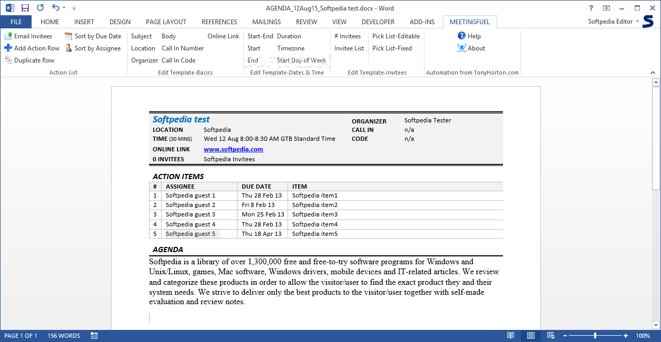This screenshot has height=342, width=661.
Task: Click the Call In Number button
Action: point(183,48)
